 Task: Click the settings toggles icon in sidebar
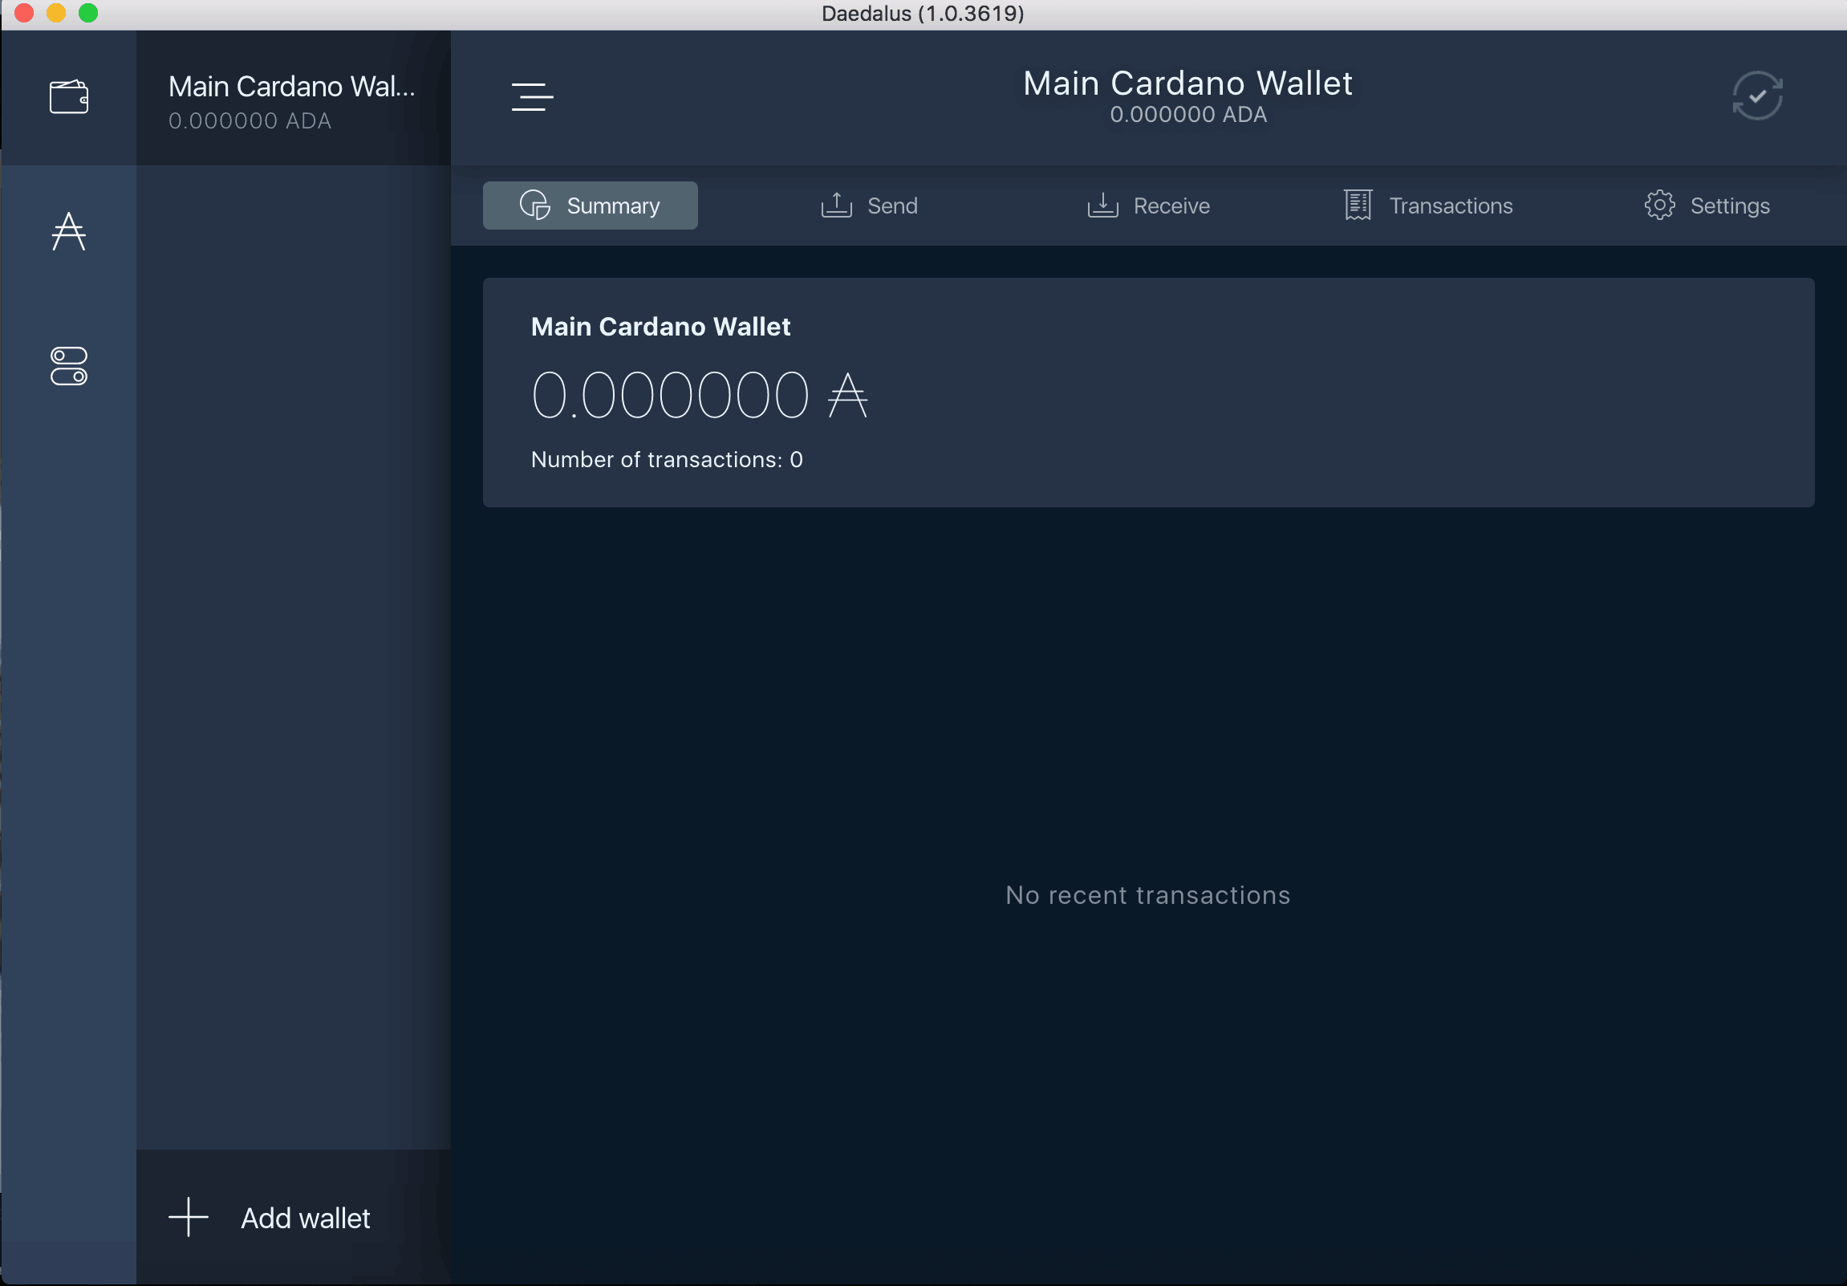tap(70, 368)
